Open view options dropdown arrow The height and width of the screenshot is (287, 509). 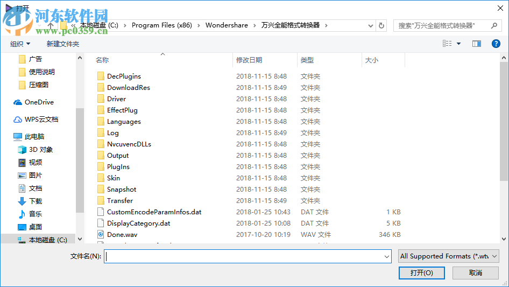pyautogui.click(x=458, y=44)
